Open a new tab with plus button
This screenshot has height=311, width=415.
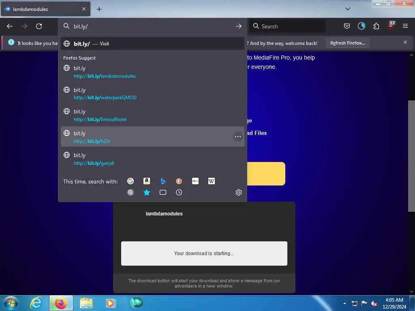(x=99, y=9)
